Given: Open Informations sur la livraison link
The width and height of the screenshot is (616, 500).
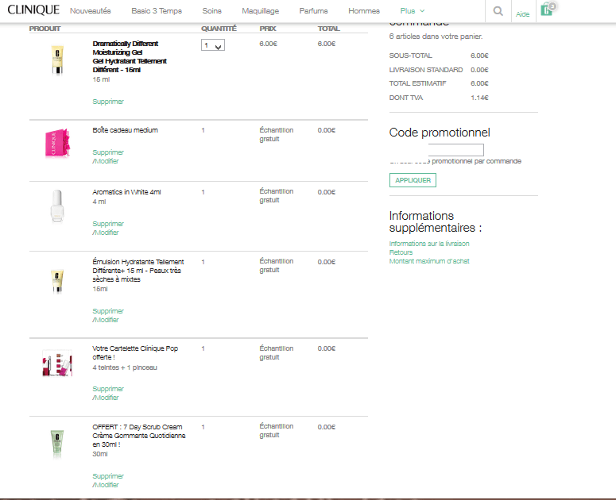Looking at the screenshot, I should (429, 244).
